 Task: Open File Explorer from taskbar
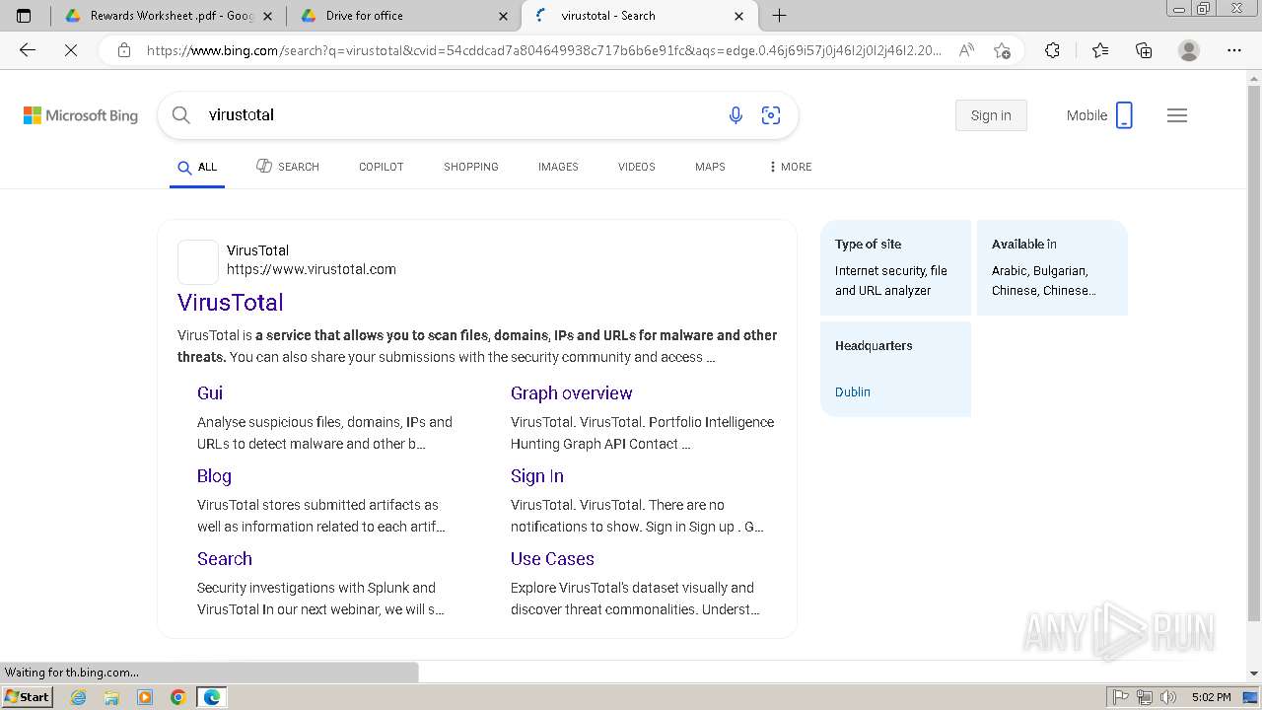(111, 697)
